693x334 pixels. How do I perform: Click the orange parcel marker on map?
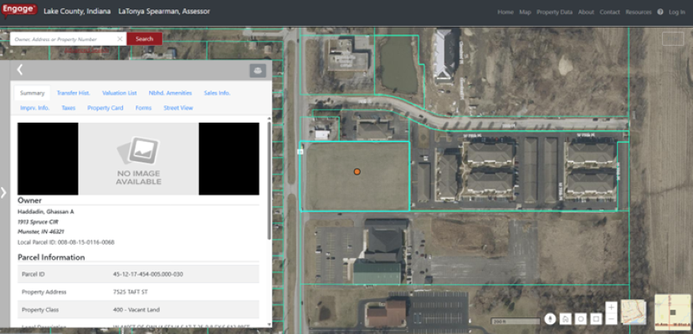(357, 172)
